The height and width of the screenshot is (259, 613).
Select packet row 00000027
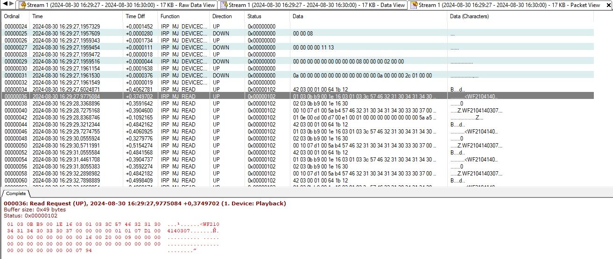point(298,48)
